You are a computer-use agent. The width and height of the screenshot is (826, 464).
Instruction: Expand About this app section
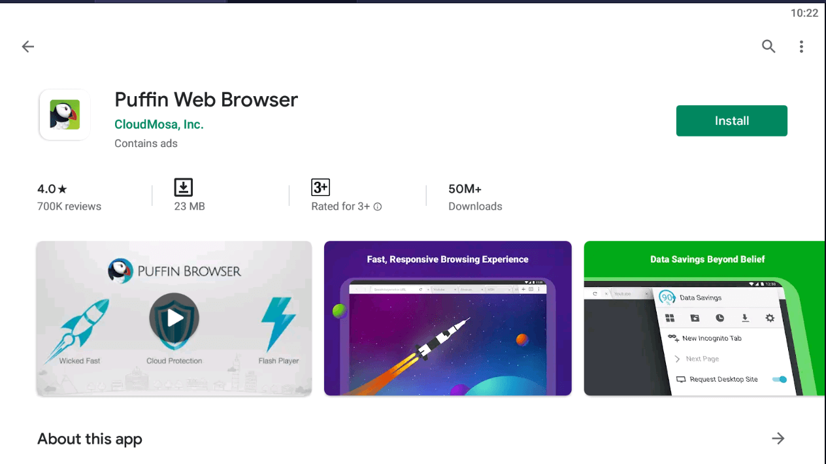click(778, 439)
